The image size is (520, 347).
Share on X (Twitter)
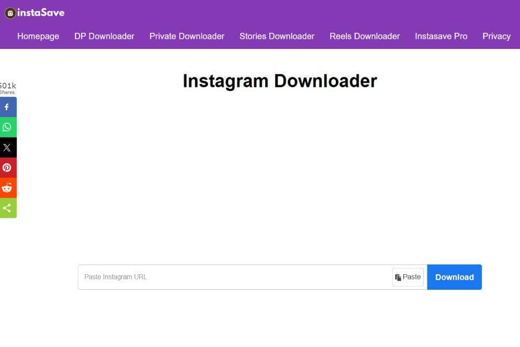click(8, 147)
